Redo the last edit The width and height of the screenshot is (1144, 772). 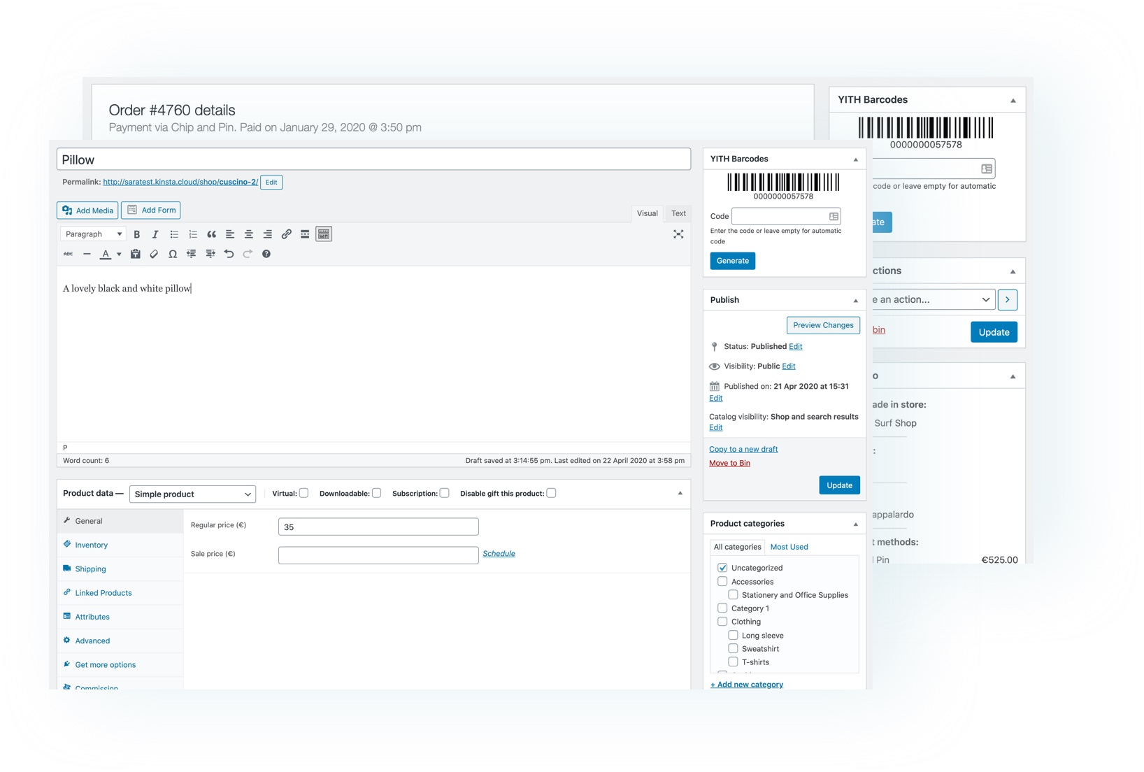point(248,254)
